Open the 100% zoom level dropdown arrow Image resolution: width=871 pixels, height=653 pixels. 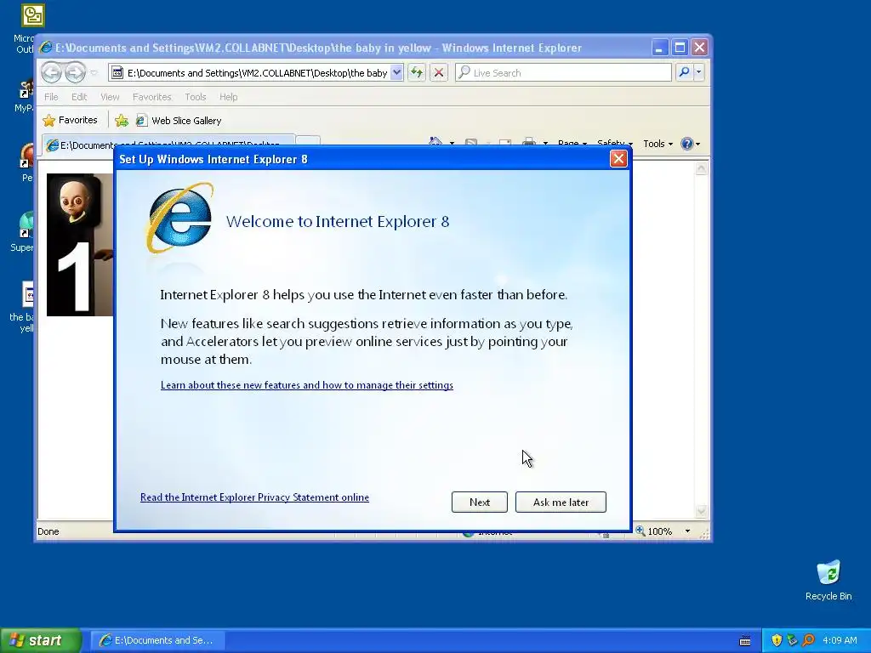coord(687,531)
